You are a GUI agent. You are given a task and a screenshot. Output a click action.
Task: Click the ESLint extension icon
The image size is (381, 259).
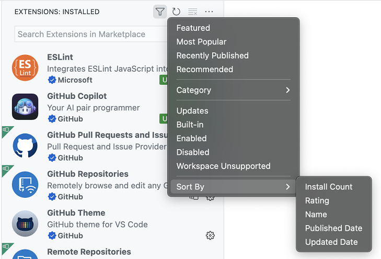coord(25,68)
